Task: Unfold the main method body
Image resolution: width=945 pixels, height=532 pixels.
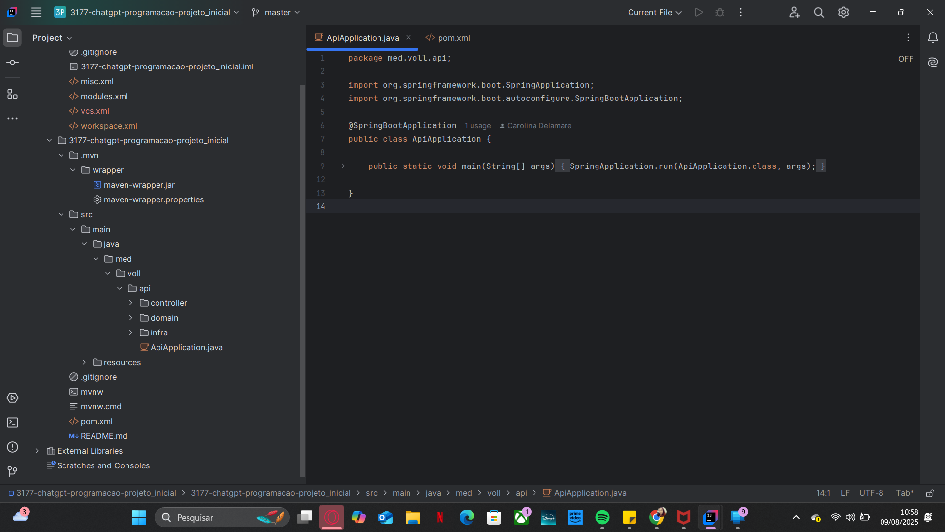Action: 343,166
